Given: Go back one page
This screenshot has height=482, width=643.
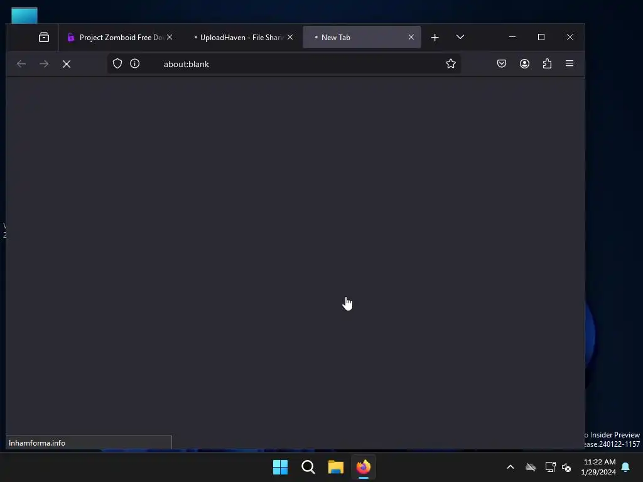Looking at the screenshot, I should pyautogui.click(x=21, y=64).
